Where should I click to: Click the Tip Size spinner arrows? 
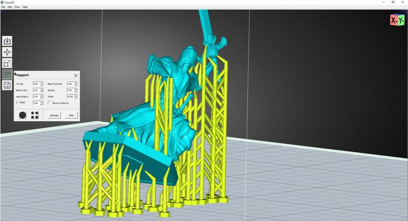point(41,83)
